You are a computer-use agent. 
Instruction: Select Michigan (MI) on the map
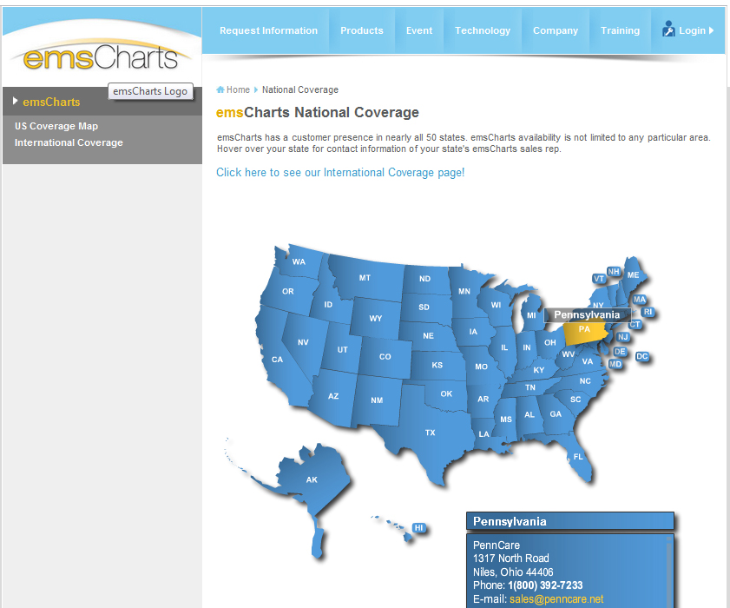pos(531,315)
